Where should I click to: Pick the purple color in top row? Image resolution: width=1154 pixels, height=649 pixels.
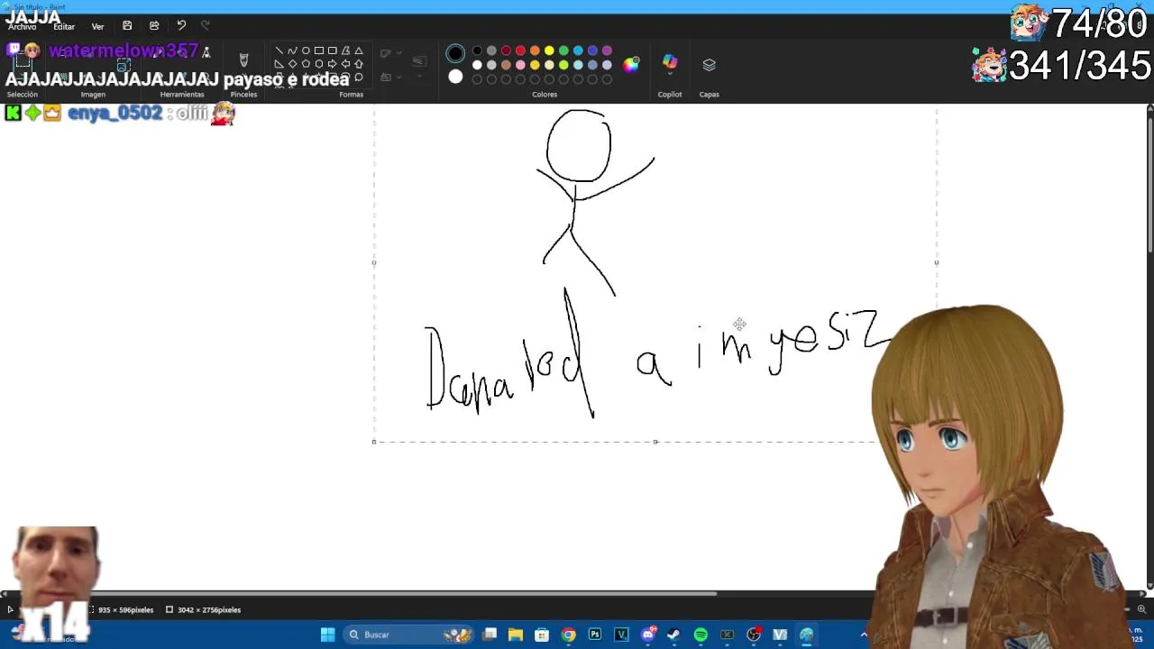pos(607,50)
